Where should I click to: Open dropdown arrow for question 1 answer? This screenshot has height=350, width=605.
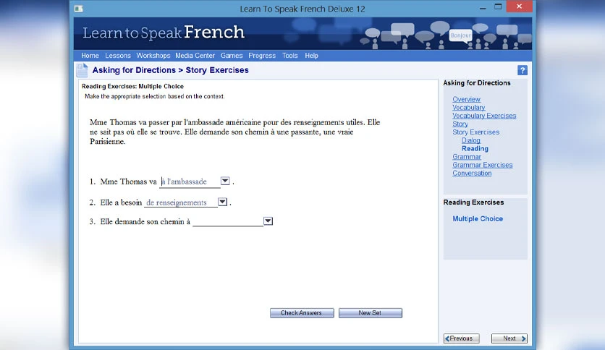click(225, 181)
